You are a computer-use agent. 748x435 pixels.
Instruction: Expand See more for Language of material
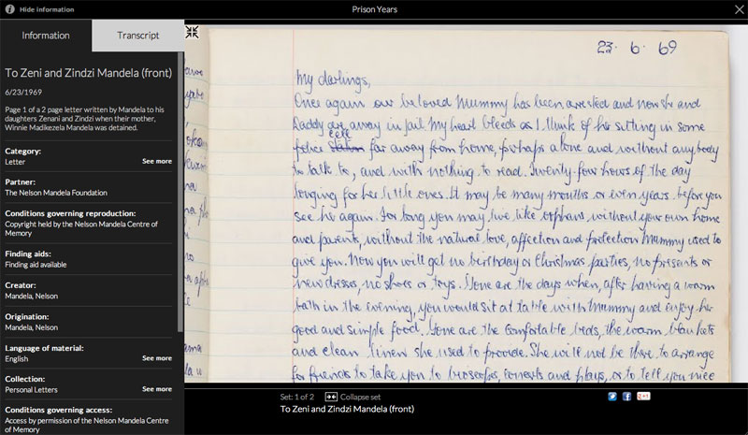(x=157, y=358)
